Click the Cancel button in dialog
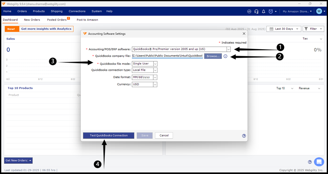Image resolution: width=328 pixels, height=174 pixels. [164, 136]
